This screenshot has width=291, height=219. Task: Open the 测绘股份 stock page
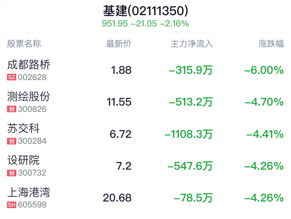29,96
